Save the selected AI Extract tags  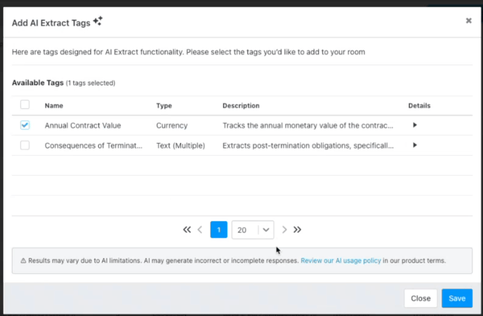pos(456,298)
